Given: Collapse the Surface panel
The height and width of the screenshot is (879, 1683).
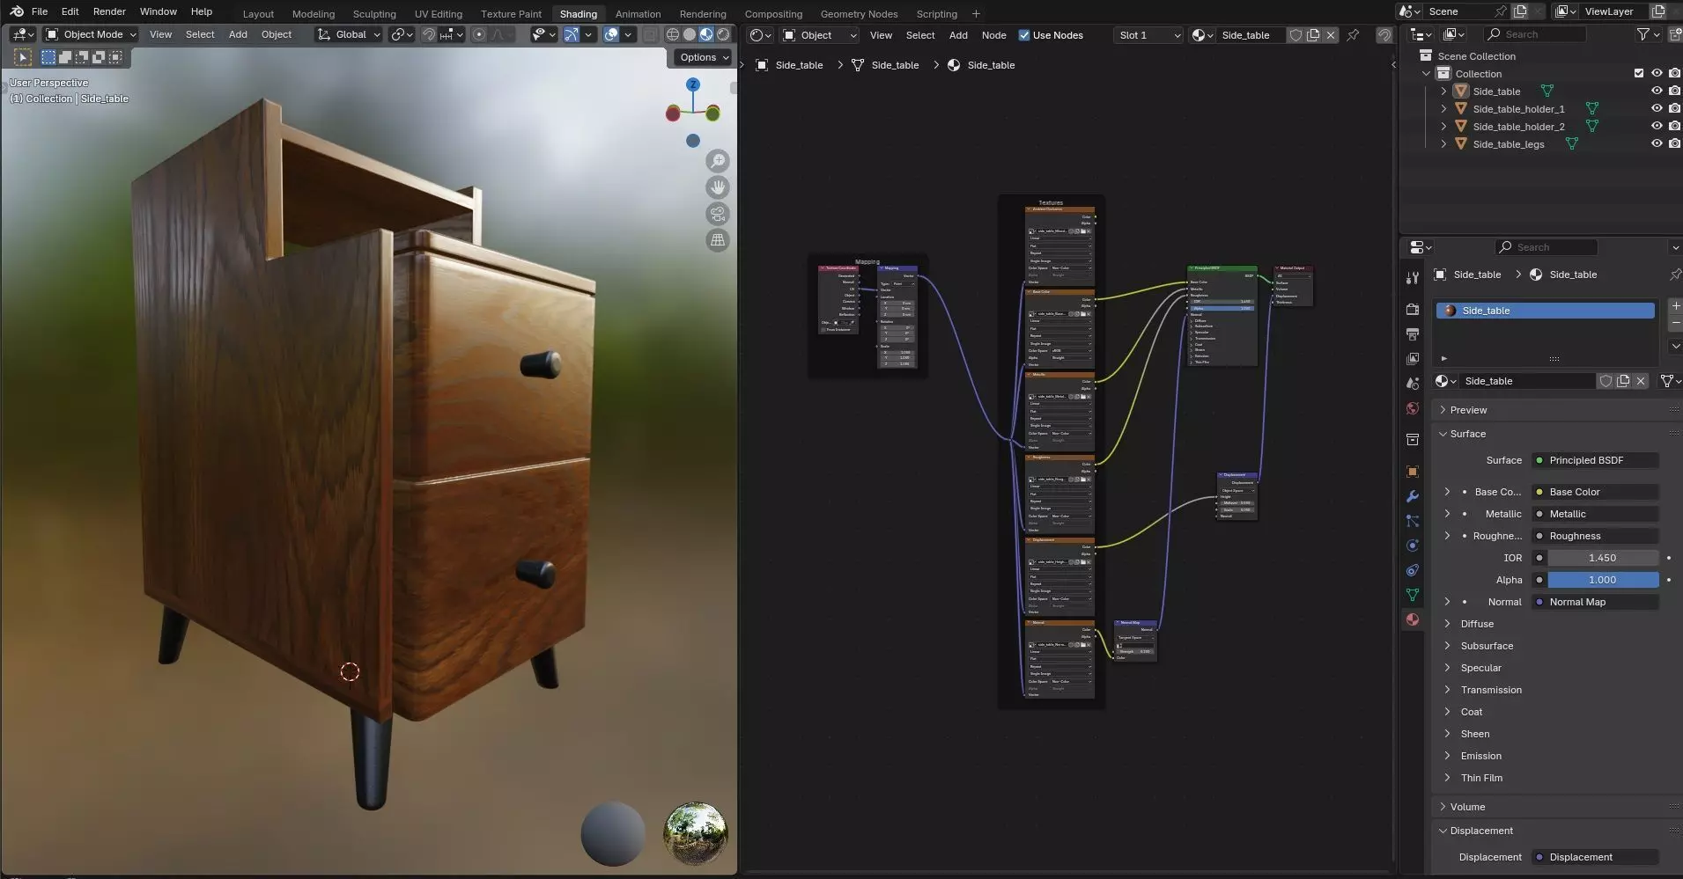Looking at the screenshot, I should [x=1462, y=434].
